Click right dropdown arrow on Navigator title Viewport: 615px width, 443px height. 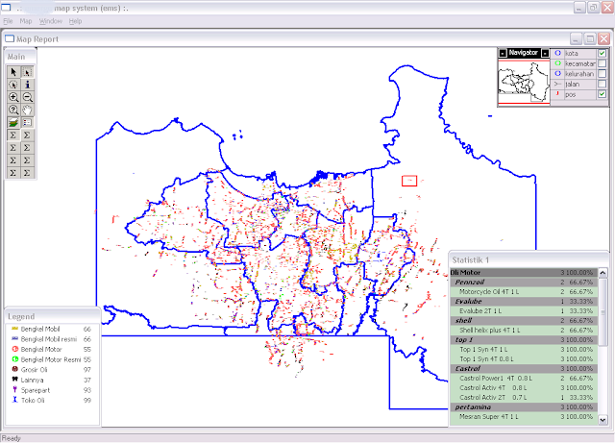544,53
